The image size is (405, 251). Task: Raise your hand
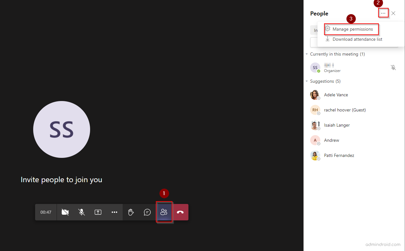[131, 212]
